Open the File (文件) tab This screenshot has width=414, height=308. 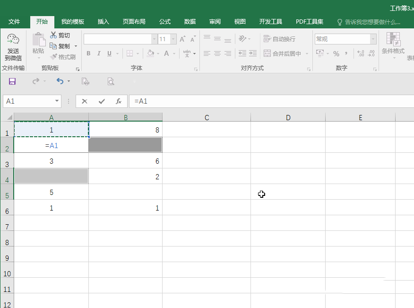click(14, 22)
